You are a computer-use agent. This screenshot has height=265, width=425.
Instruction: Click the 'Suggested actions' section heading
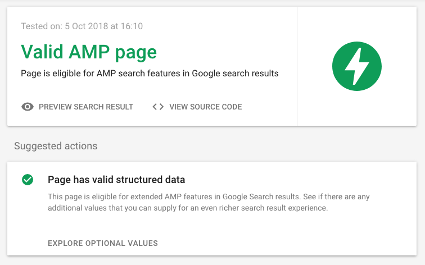56,146
